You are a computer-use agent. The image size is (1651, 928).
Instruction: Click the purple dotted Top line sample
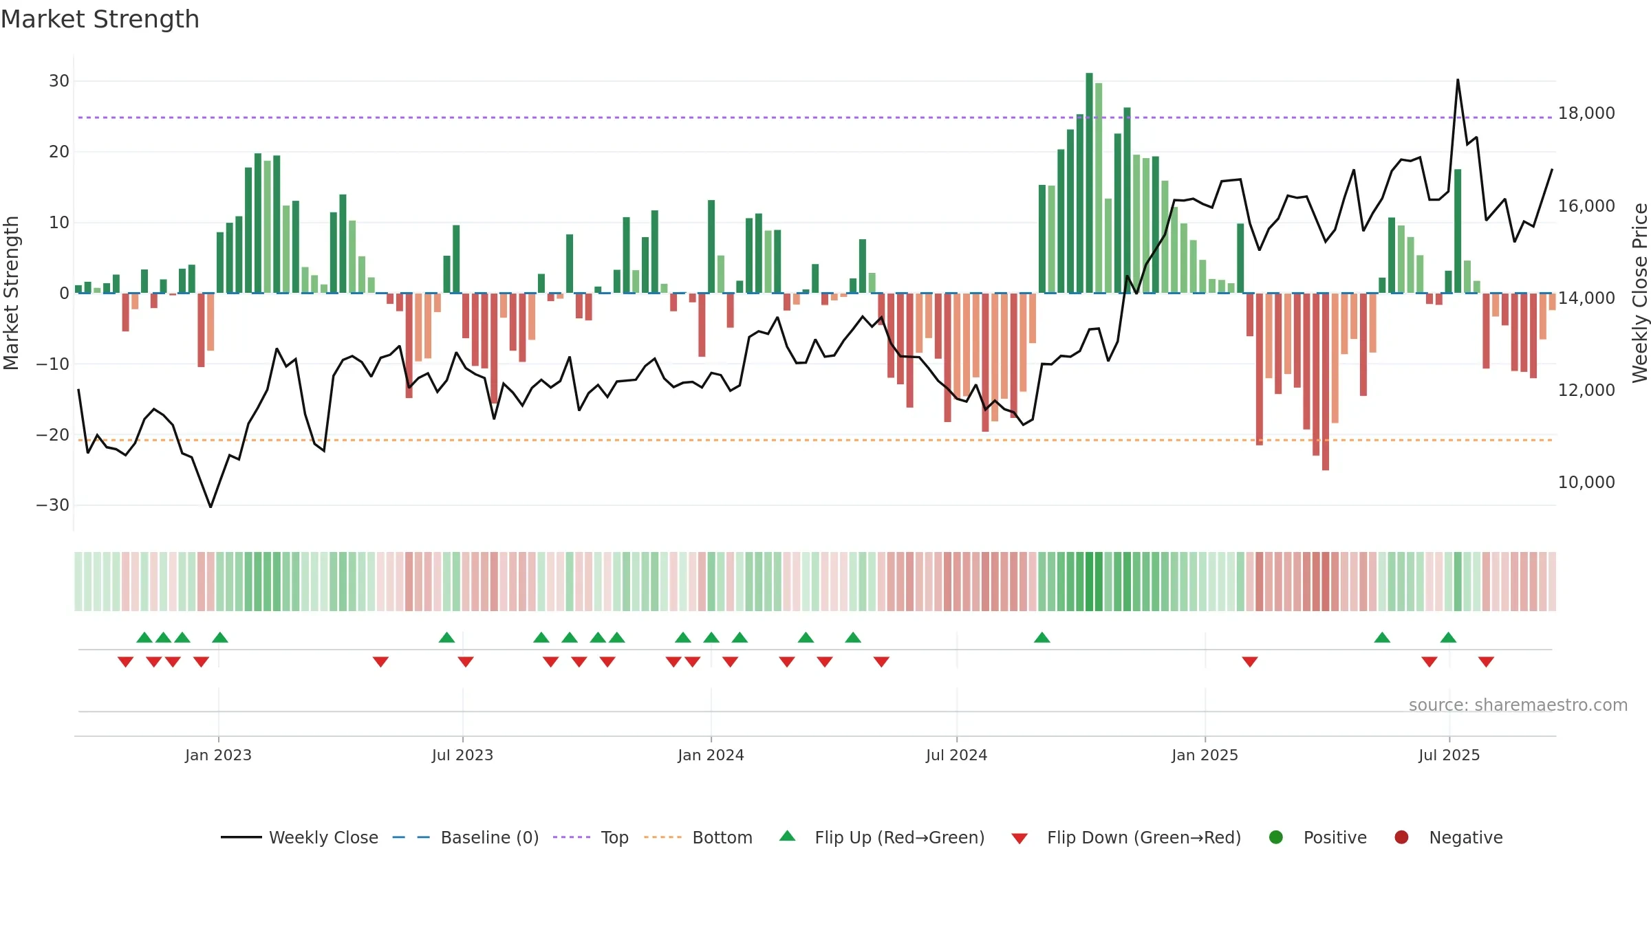(572, 837)
